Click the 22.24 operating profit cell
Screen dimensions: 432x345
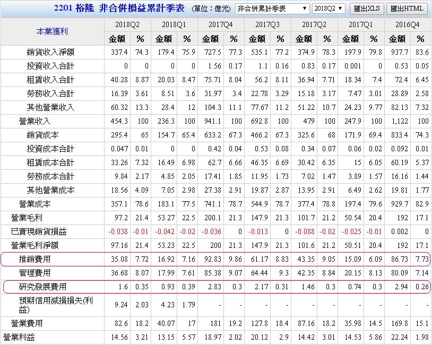click(x=400, y=337)
